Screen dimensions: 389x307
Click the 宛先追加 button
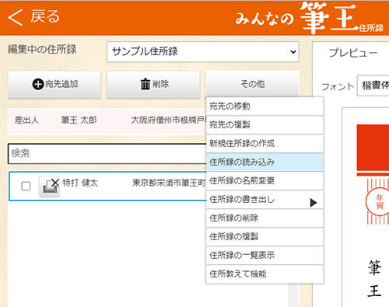(54, 85)
